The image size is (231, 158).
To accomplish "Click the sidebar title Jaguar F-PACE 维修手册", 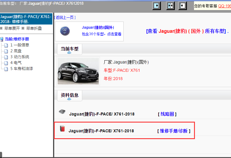I will coord(26,19).
